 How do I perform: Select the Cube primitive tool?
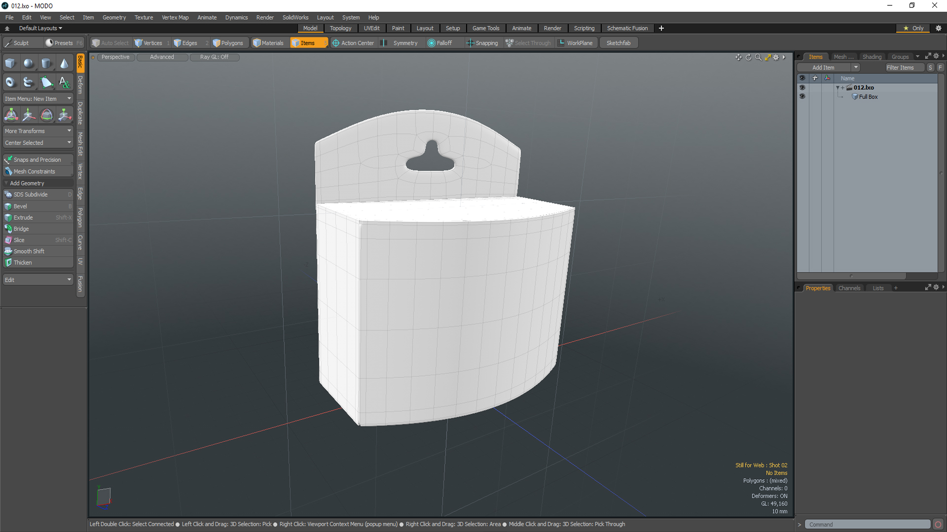[x=10, y=64]
